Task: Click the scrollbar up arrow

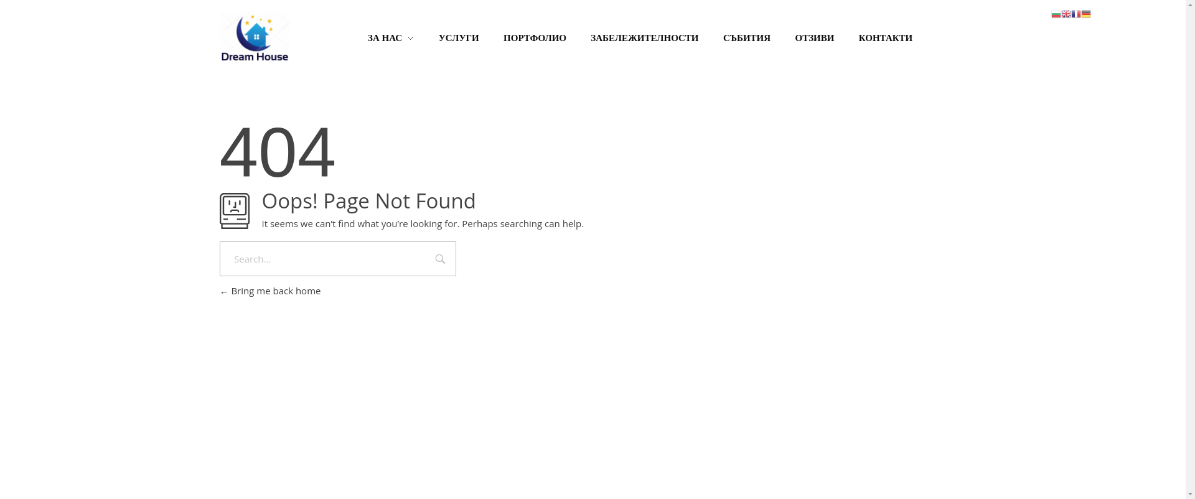Action: click(1190, 5)
